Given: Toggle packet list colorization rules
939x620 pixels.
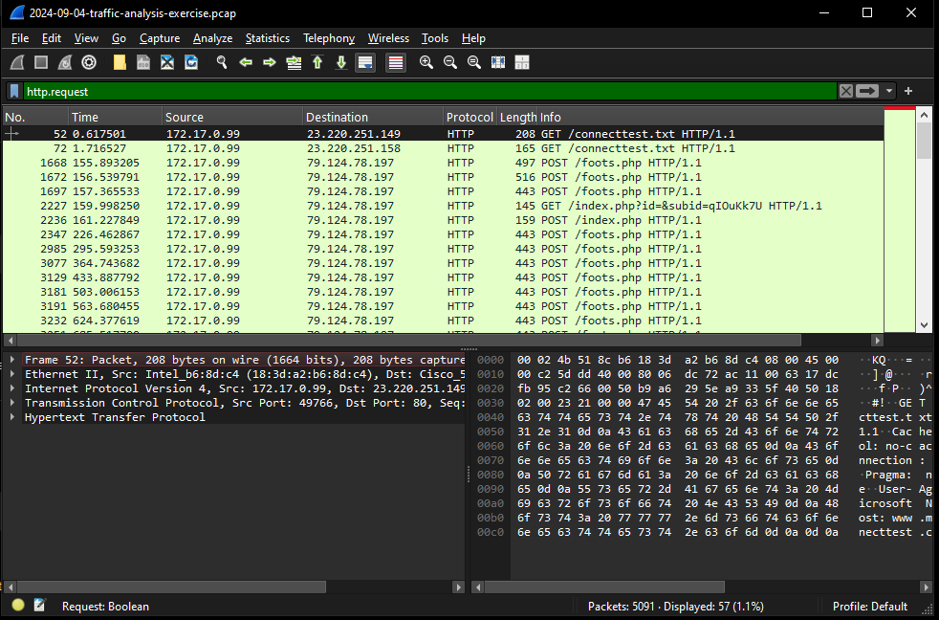Looking at the screenshot, I should (396, 62).
